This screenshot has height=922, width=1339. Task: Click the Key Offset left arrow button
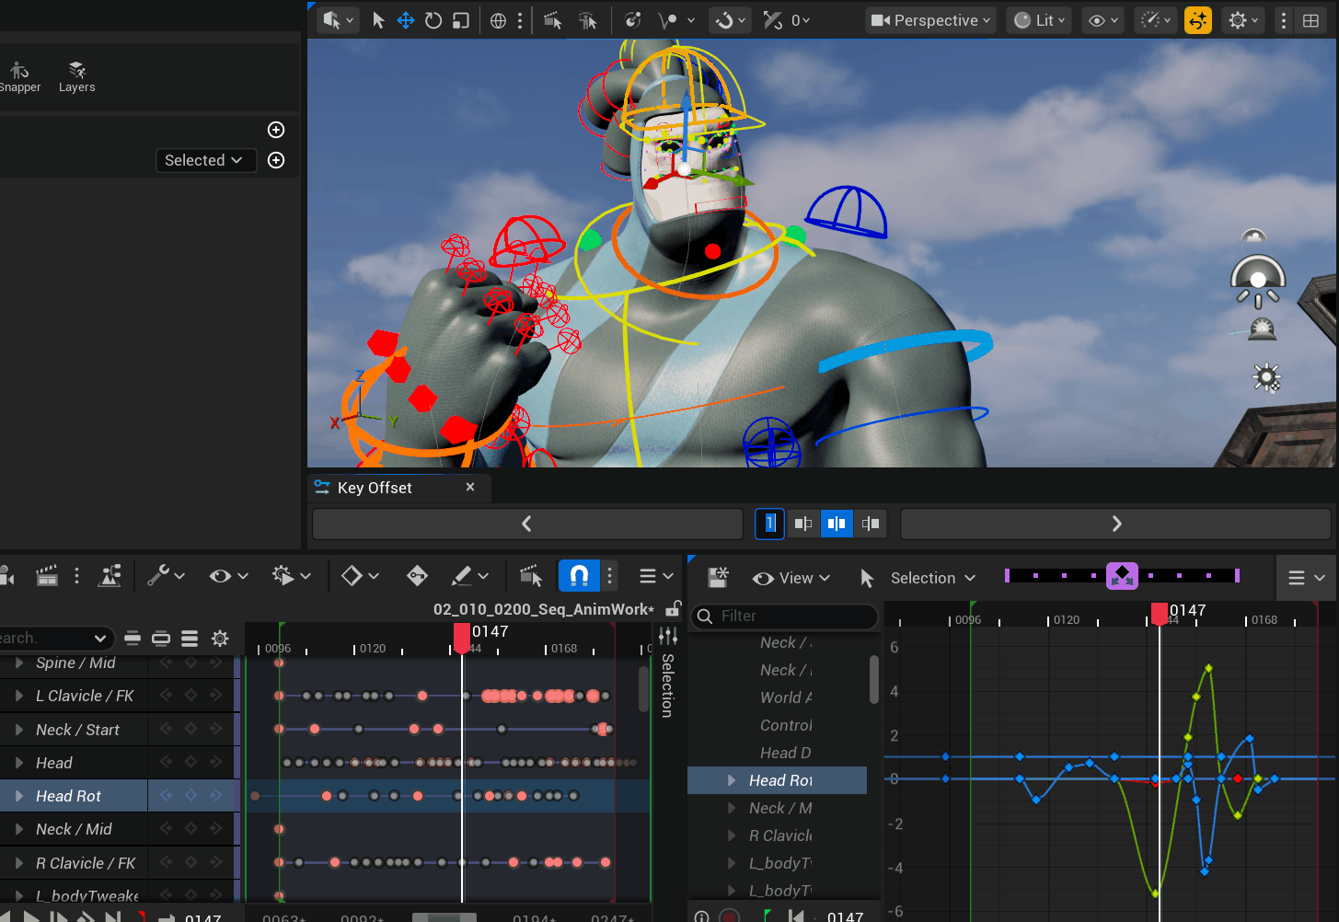point(527,524)
